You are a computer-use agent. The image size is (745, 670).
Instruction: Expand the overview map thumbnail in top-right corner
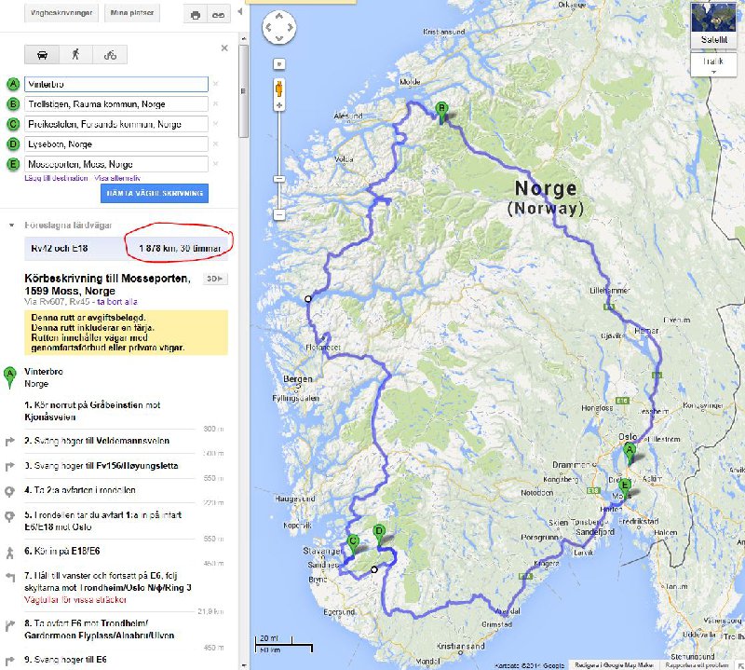tap(712, 17)
